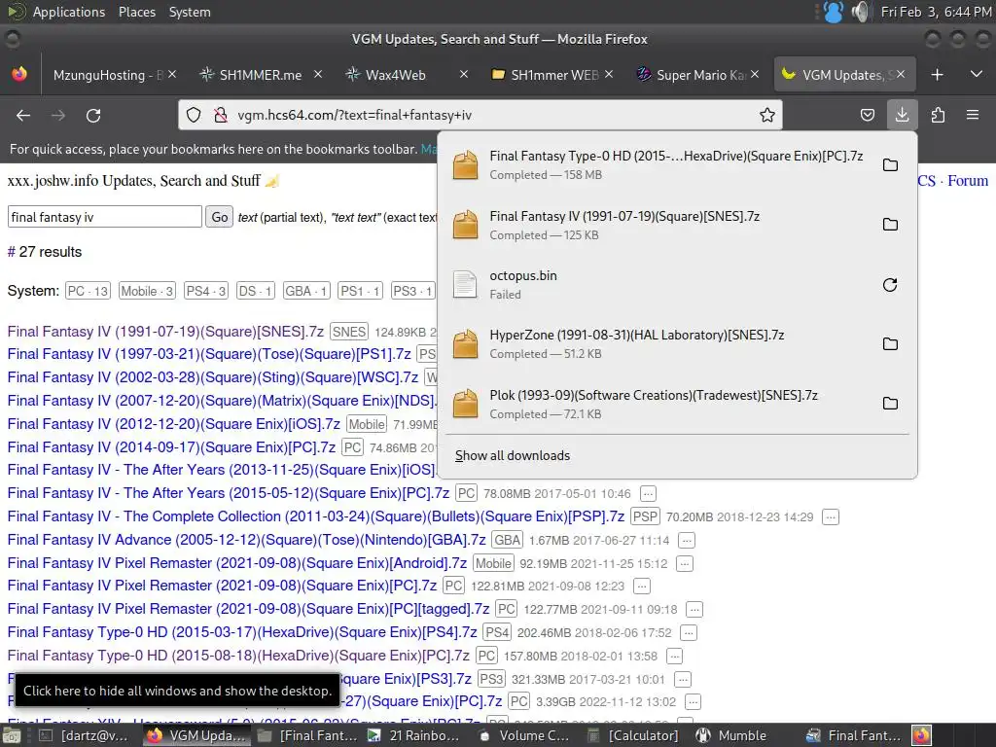Expand details for Type-0 HD PC entry
This screenshot has width=996, height=747.
pyautogui.click(x=675, y=657)
